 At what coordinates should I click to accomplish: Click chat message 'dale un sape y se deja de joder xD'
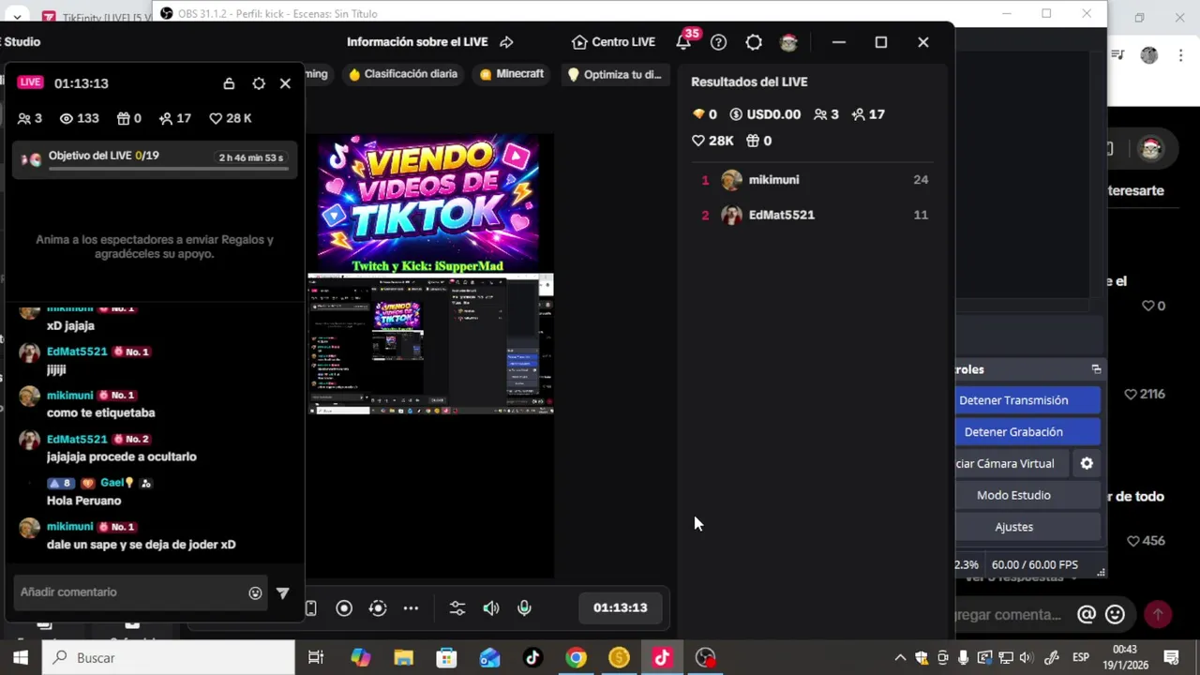pos(141,545)
